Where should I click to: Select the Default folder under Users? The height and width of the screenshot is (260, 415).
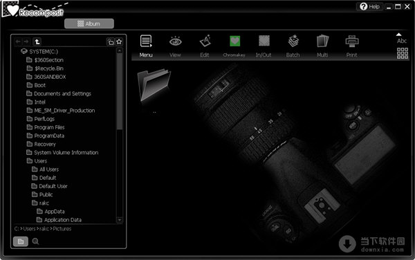[44, 178]
